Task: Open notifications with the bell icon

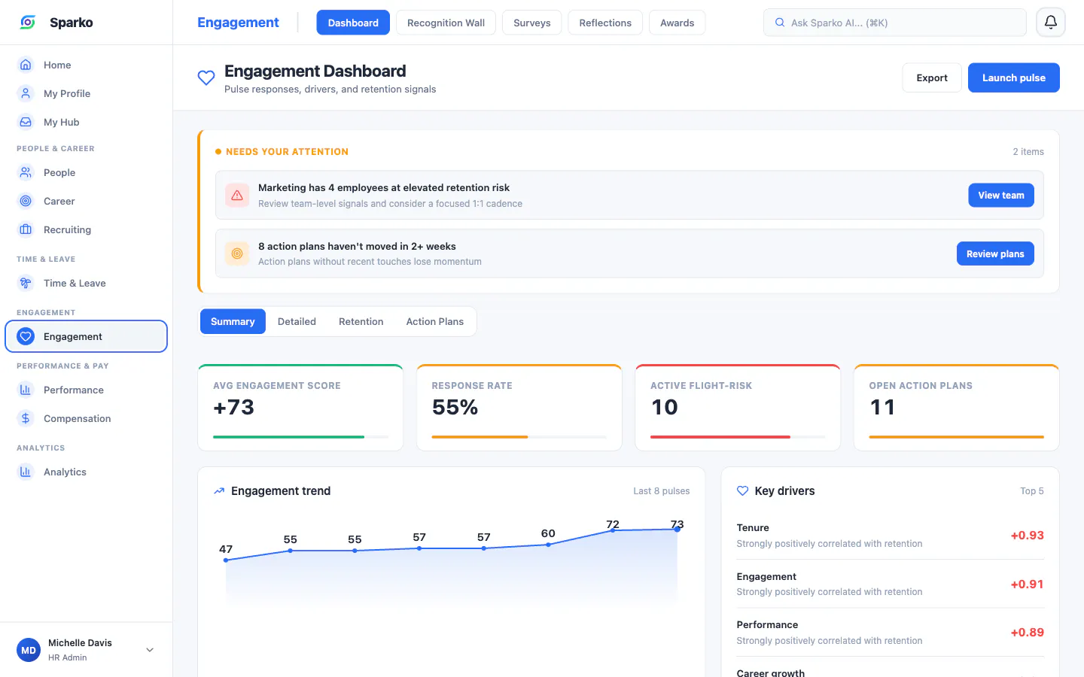Action: click(1051, 23)
